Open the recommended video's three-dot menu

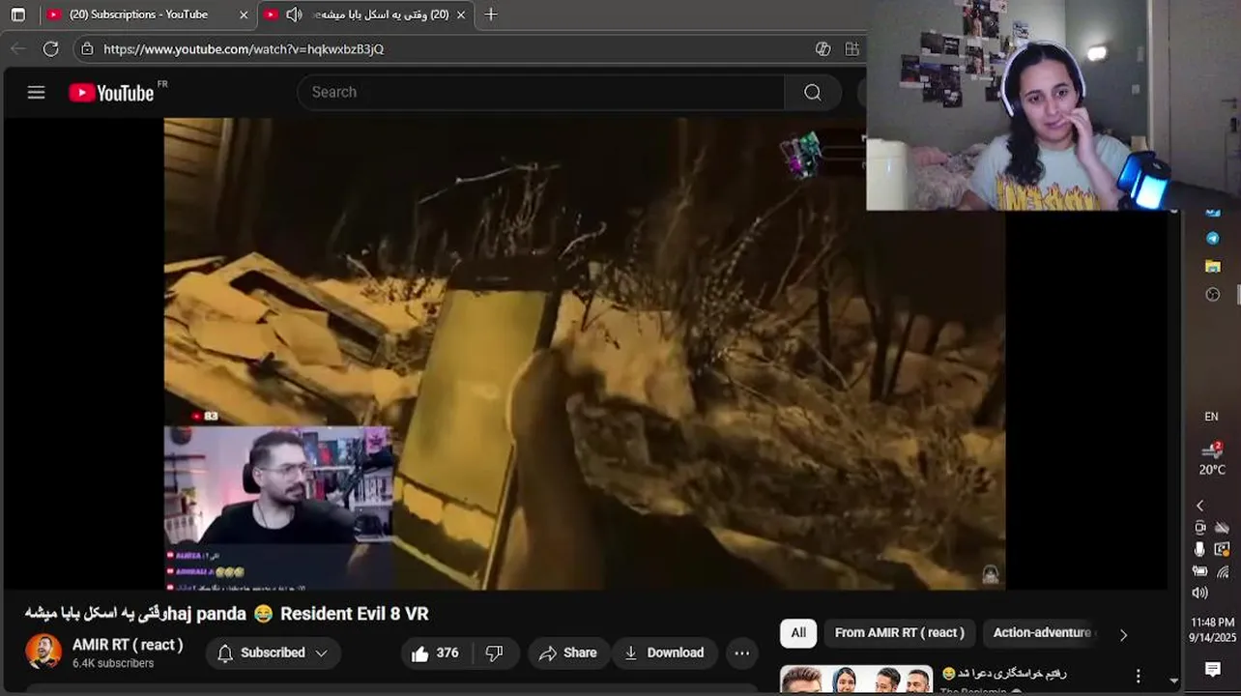tap(1139, 676)
